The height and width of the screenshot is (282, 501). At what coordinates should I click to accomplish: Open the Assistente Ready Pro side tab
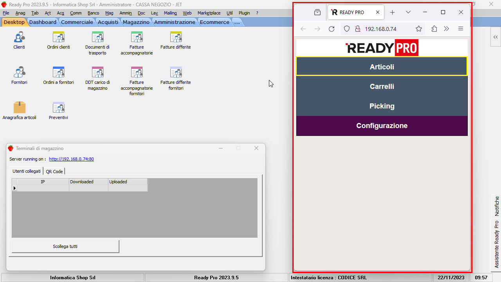click(496, 244)
